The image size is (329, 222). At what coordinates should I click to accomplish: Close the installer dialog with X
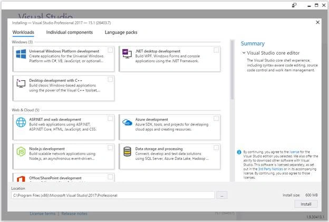[x=318, y=22]
